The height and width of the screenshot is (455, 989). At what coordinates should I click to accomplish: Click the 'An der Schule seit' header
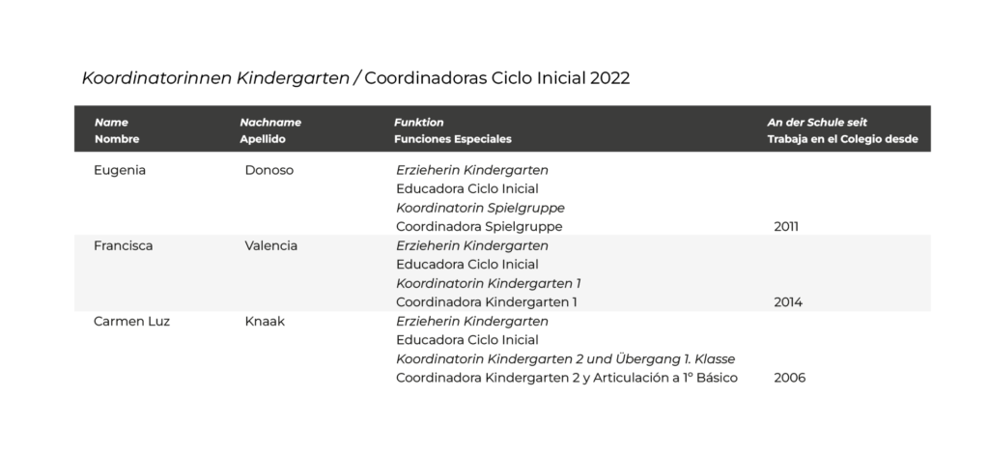(817, 123)
